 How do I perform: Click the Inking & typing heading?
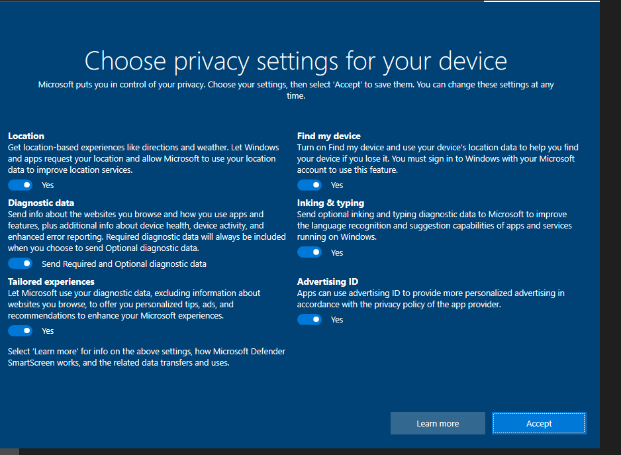point(330,203)
